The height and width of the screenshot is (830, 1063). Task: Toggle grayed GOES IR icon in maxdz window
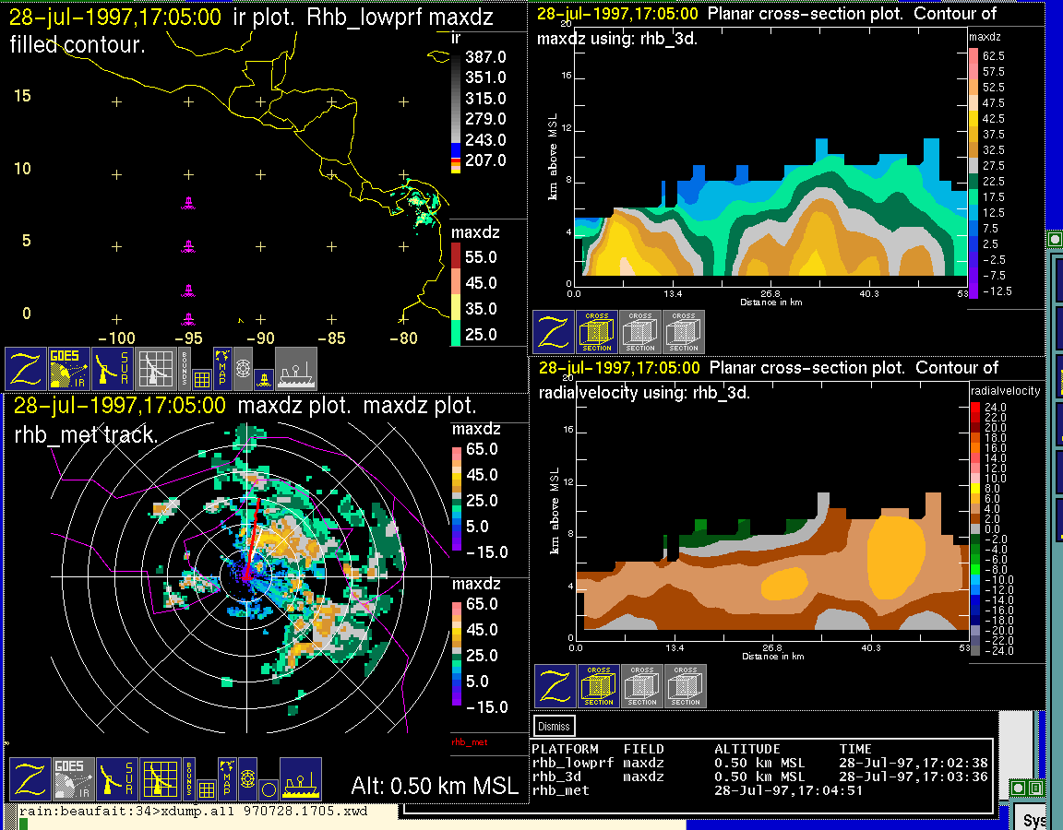point(73,780)
